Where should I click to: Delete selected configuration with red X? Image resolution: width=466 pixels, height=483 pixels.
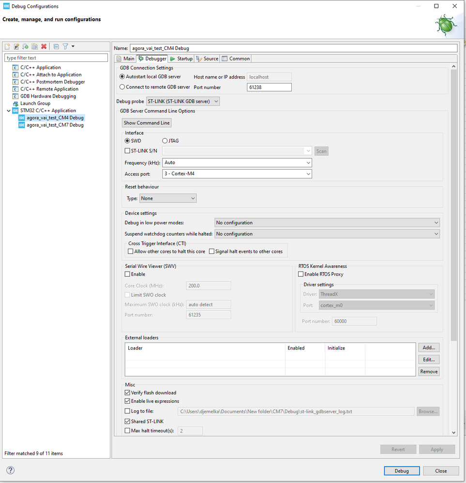pos(44,46)
